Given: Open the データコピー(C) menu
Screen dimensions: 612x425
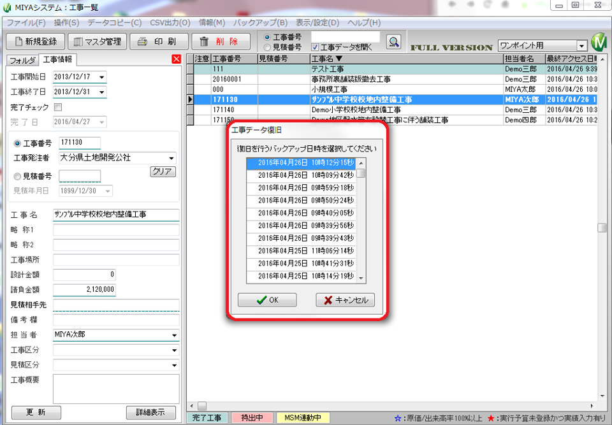Looking at the screenshot, I should click(114, 23).
